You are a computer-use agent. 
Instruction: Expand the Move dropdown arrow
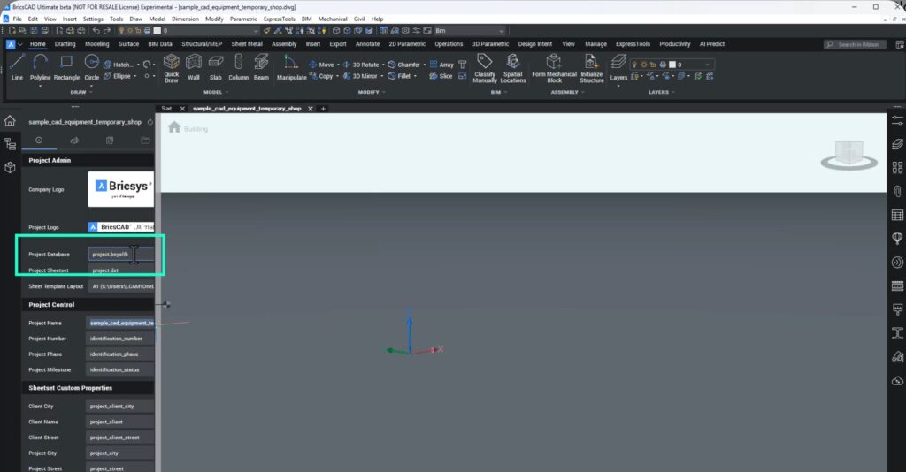[x=338, y=65]
